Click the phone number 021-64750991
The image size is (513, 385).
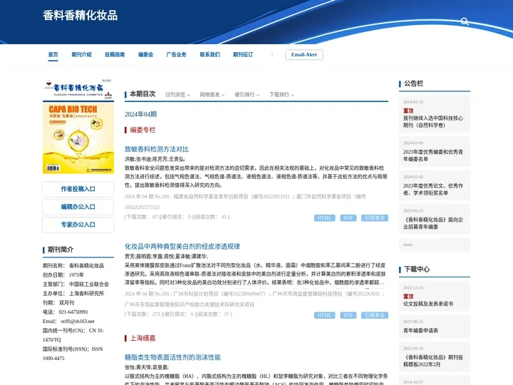[x=73, y=312]
